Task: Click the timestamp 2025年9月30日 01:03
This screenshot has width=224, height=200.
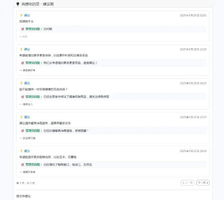Action: tap(193, 15)
